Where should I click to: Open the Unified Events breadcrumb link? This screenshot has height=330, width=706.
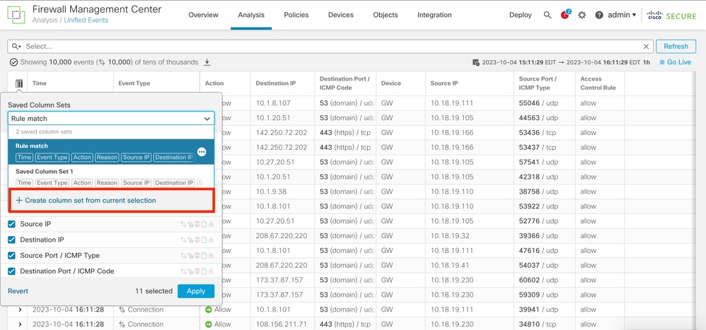point(86,20)
